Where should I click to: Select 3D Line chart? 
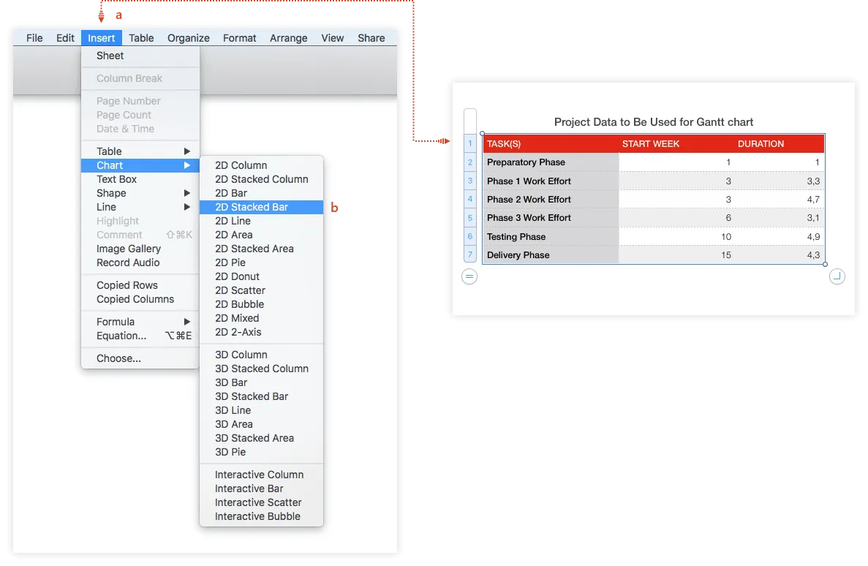[261, 410]
